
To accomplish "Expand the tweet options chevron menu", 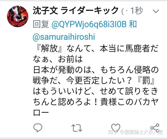I will point(156,11).
